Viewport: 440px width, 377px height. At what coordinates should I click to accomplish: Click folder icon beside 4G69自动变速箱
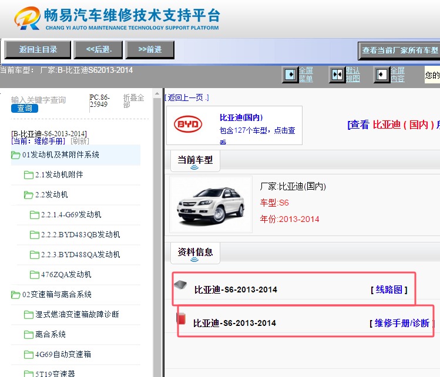pos(29,355)
